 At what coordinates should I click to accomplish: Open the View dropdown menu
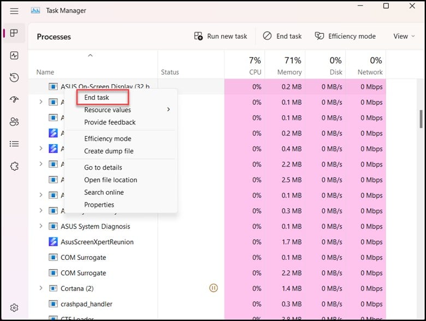(x=404, y=36)
